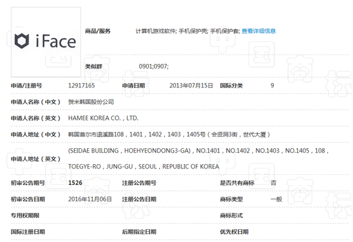Click the 后期指定日期 label
The height and width of the screenshot is (242, 353).
pyautogui.click(x=139, y=232)
